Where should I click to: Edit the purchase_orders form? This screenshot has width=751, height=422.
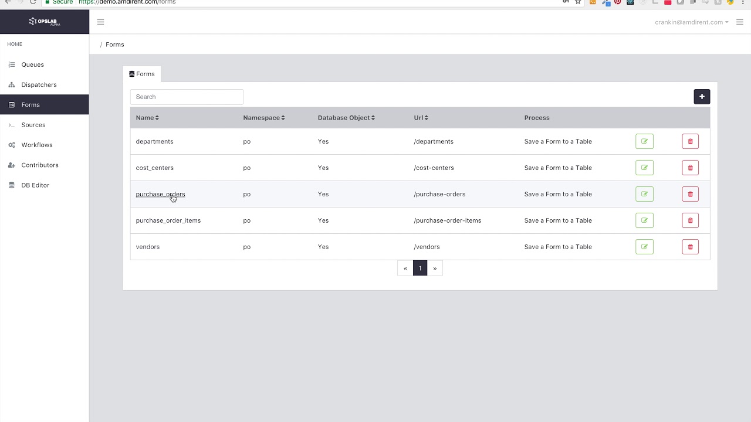tap(644, 194)
